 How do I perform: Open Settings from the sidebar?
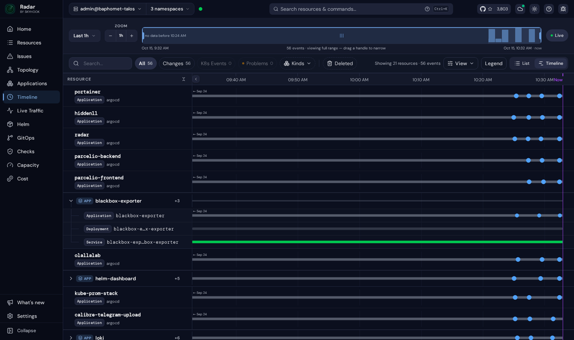(x=31, y=316)
